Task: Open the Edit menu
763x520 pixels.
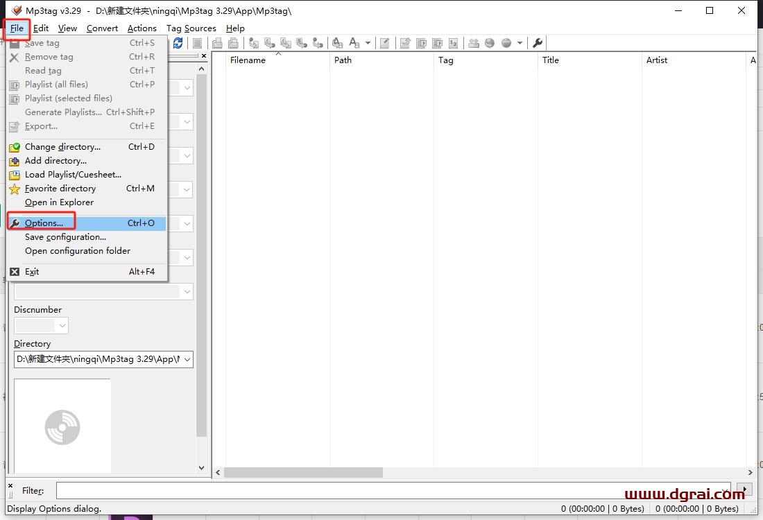Action: coord(41,28)
